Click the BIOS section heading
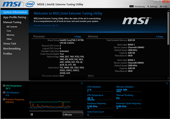Screen dimensions: 170x119 pos(91,76)
